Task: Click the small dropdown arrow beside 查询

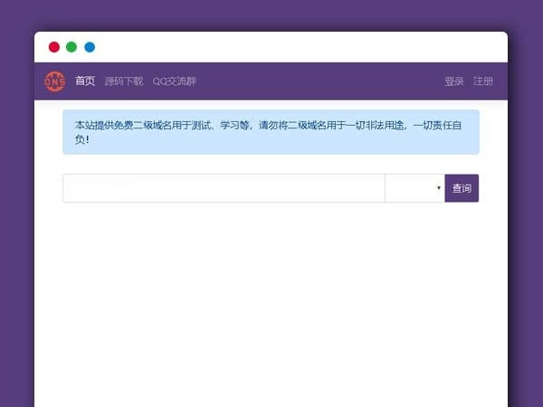Action: pos(439,188)
